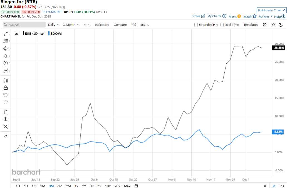Lock all drawings with padlock icon
Viewport: 287px width, 188px height.
click(x=6, y=88)
